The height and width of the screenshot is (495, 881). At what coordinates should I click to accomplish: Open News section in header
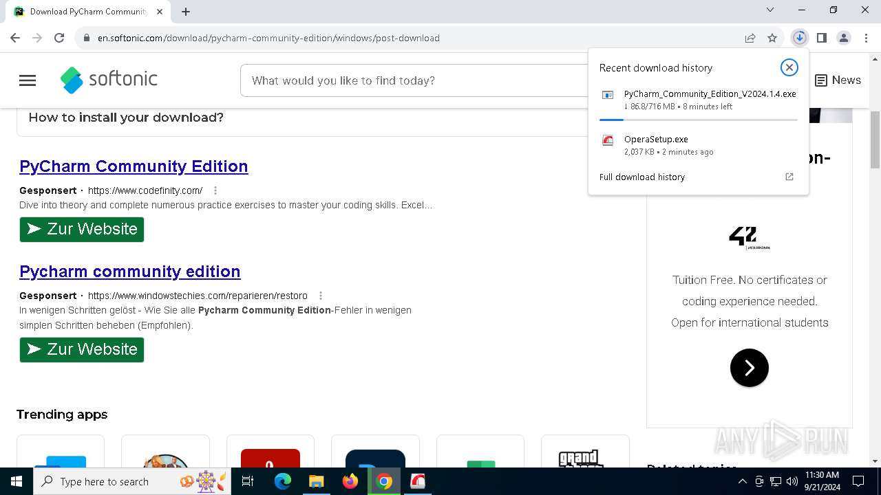point(838,80)
